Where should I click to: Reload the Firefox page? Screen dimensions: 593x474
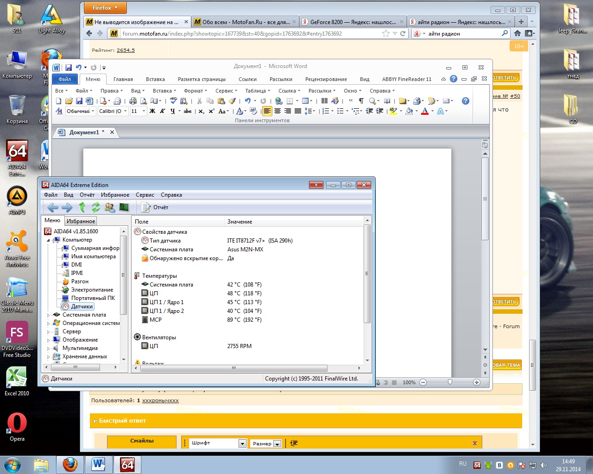[x=403, y=33]
